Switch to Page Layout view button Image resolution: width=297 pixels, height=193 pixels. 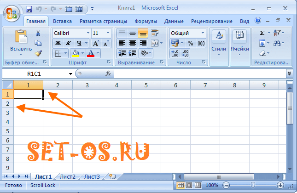click(189, 185)
